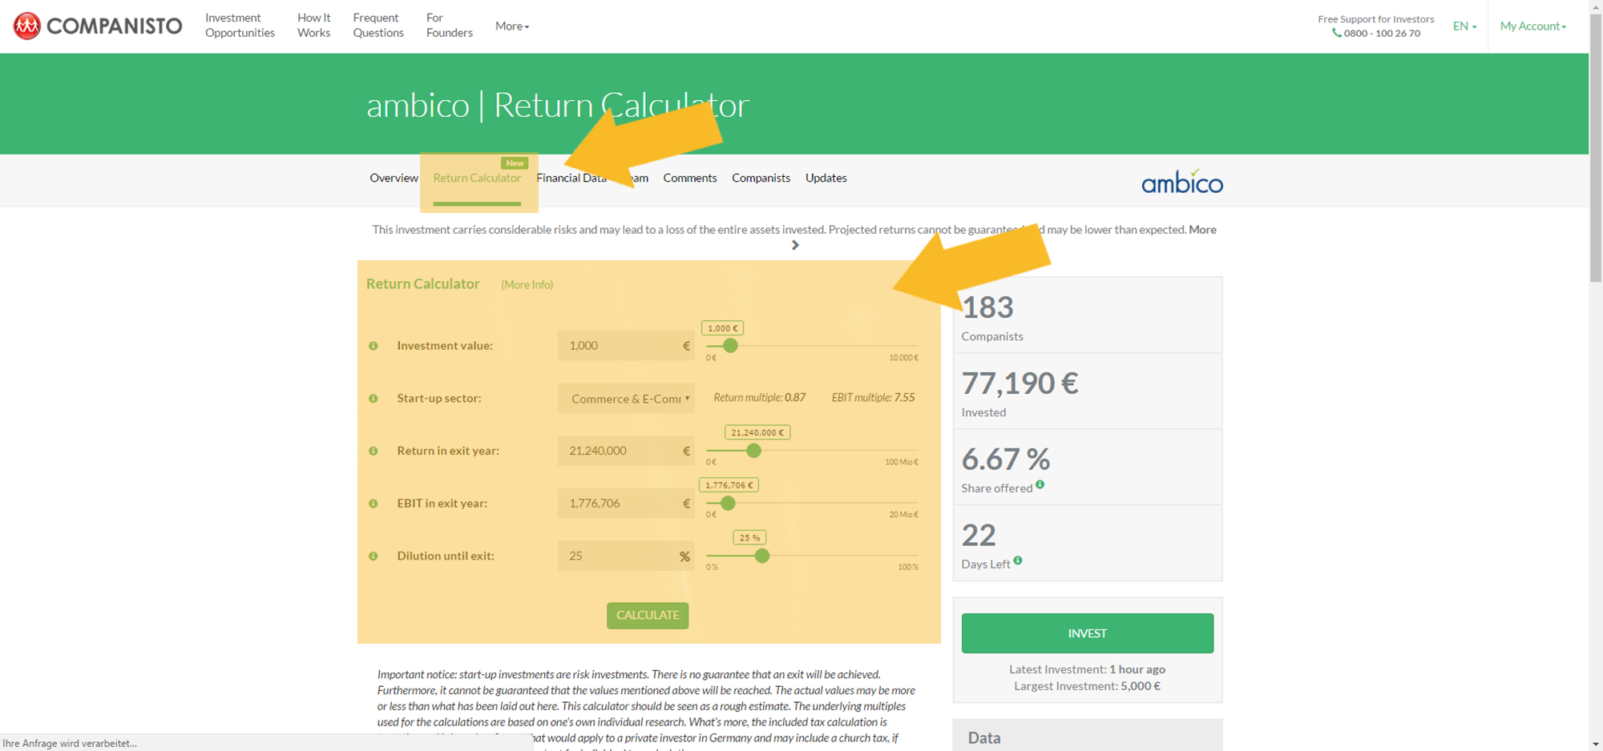Open the More navigation dropdown
1603x751 pixels.
(512, 26)
